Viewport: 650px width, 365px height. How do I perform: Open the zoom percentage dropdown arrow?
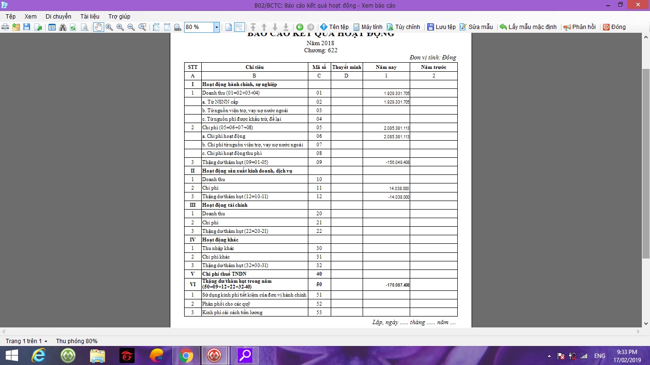coord(217,27)
